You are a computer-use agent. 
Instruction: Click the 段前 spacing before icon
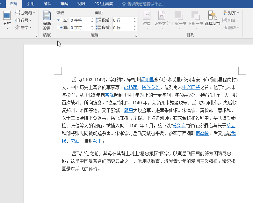click(x=98, y=20)
